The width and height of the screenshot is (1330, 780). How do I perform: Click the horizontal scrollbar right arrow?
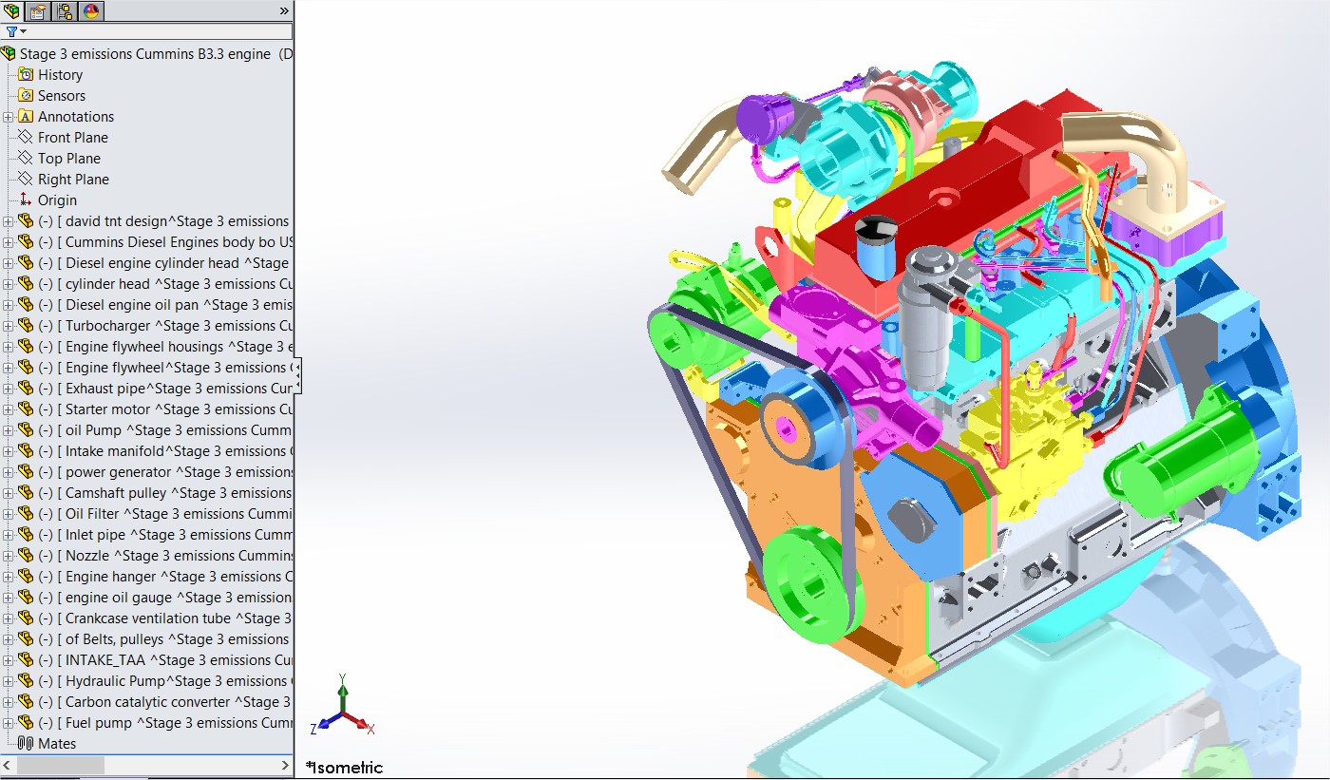tap(285, 765)
